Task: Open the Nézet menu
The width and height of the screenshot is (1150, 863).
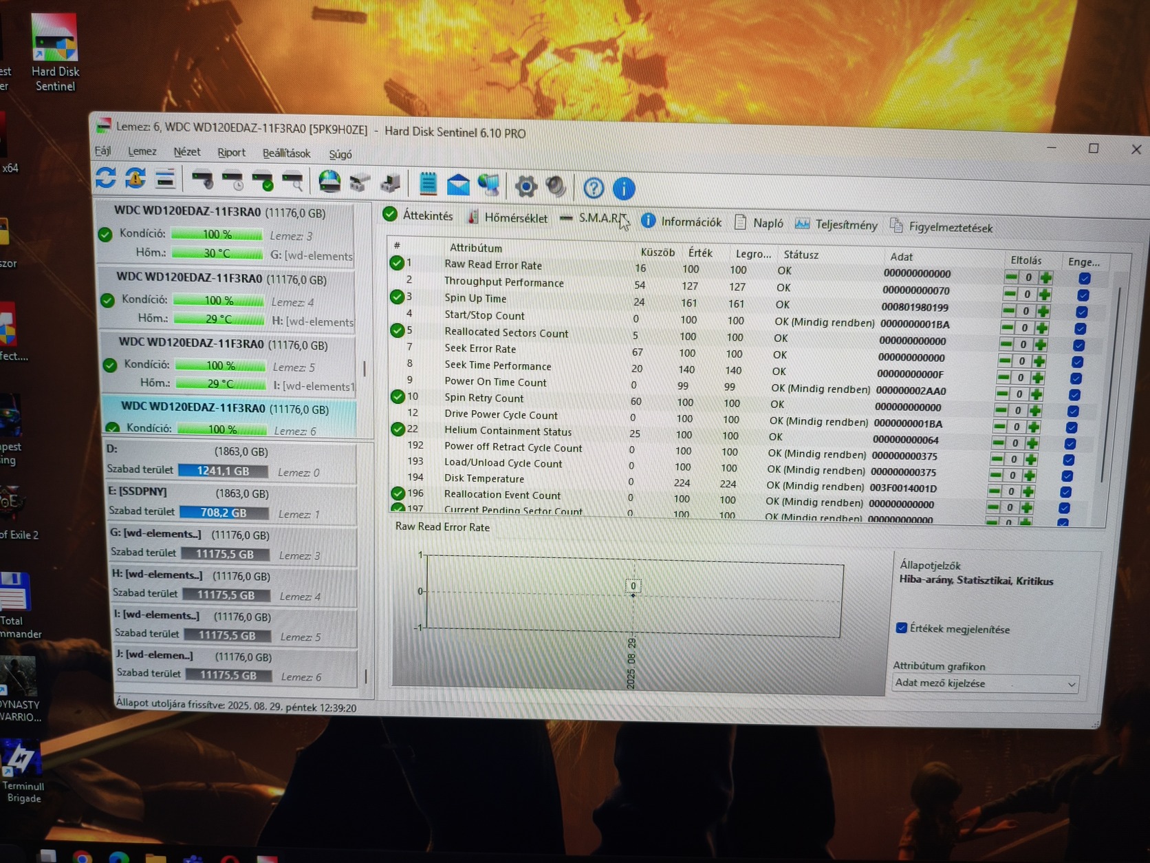Action: pos(187,152)
